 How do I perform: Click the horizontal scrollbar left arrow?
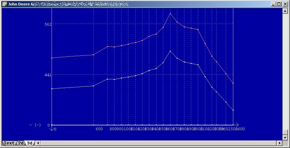38,143
